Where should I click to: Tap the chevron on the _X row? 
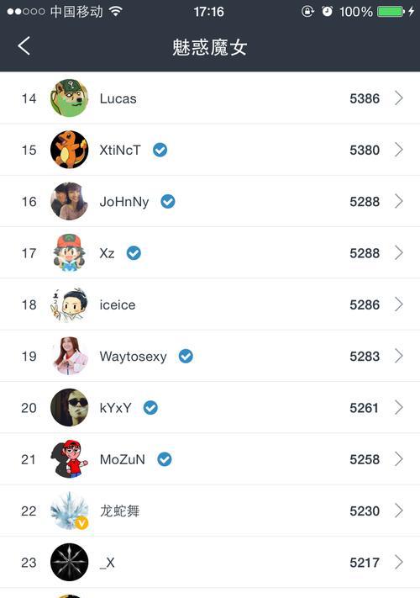tap(399, 562)
